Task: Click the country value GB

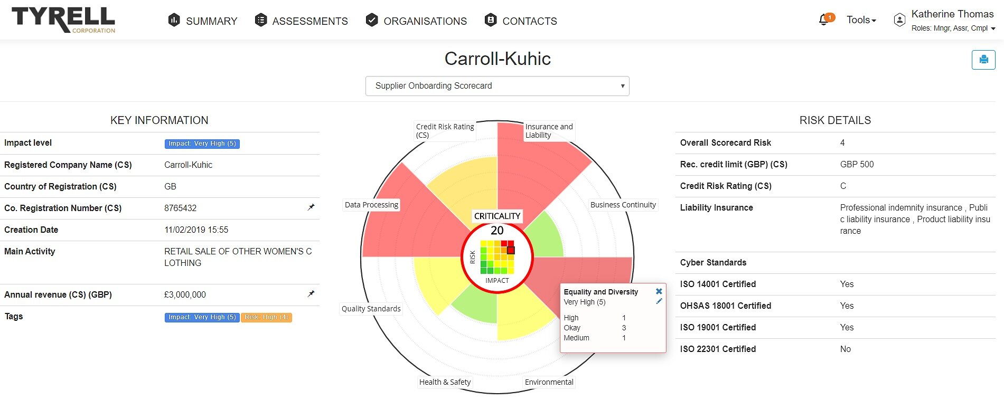Action: (x=170, y=186)
